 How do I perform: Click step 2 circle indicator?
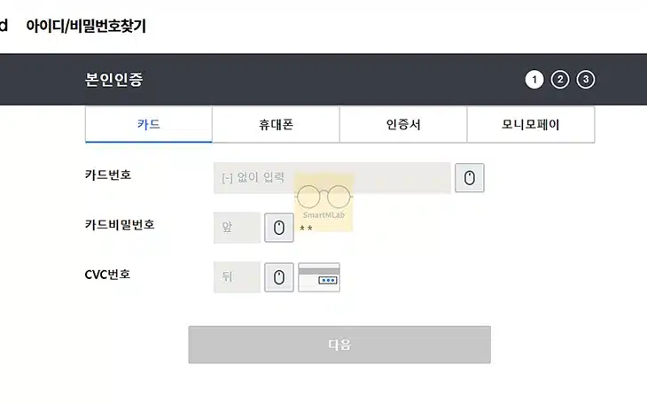[x=559, y=80]
